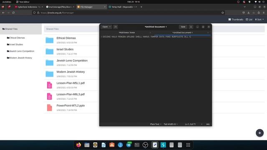Open Telegram from the dock
The width and height of the screenshot is (267, 150).
coord(129,145)
